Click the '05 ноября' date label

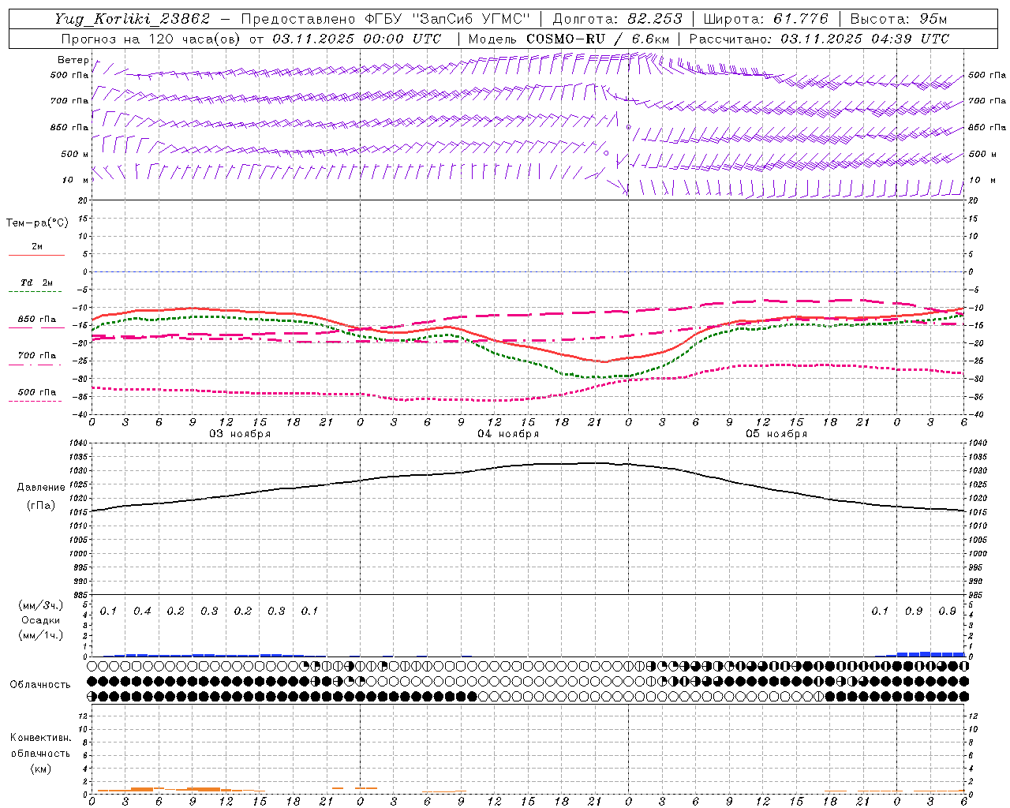(x=776, y=434)
